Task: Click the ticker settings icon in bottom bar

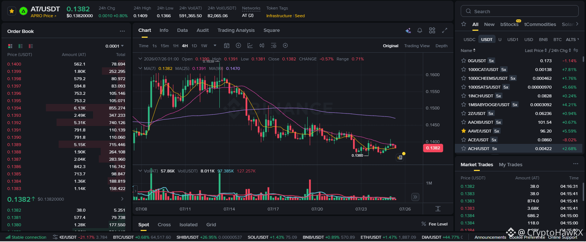Action: (x=55, y=237)
